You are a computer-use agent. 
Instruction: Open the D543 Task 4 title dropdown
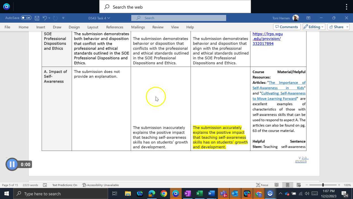108,18
